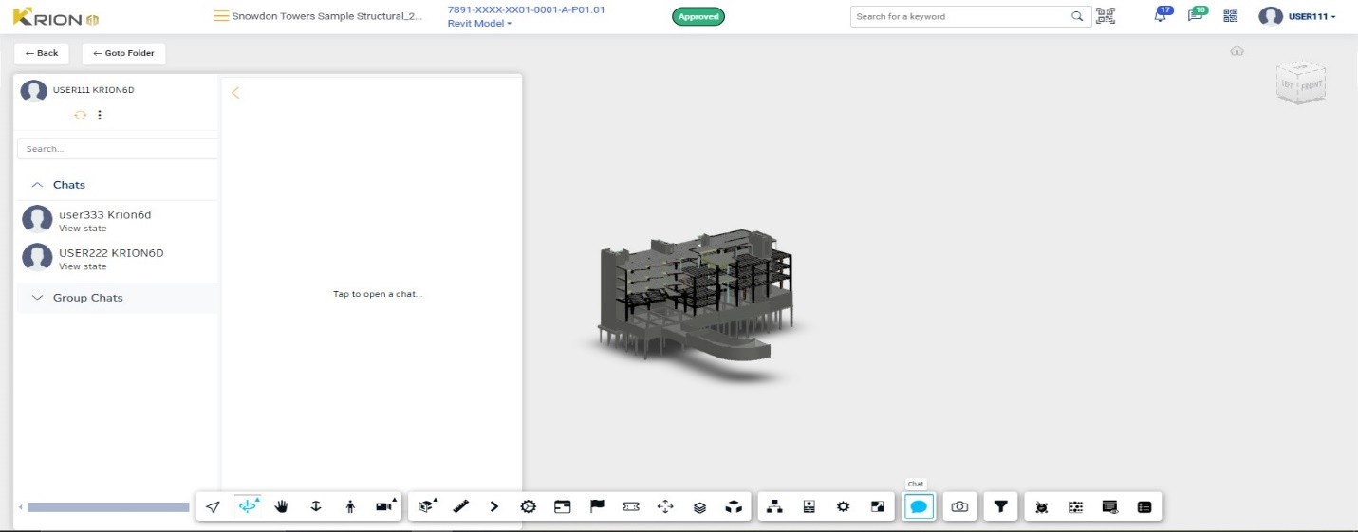Click the Back button
Viewport: 1358px width, 532px height.
point(42,53)
